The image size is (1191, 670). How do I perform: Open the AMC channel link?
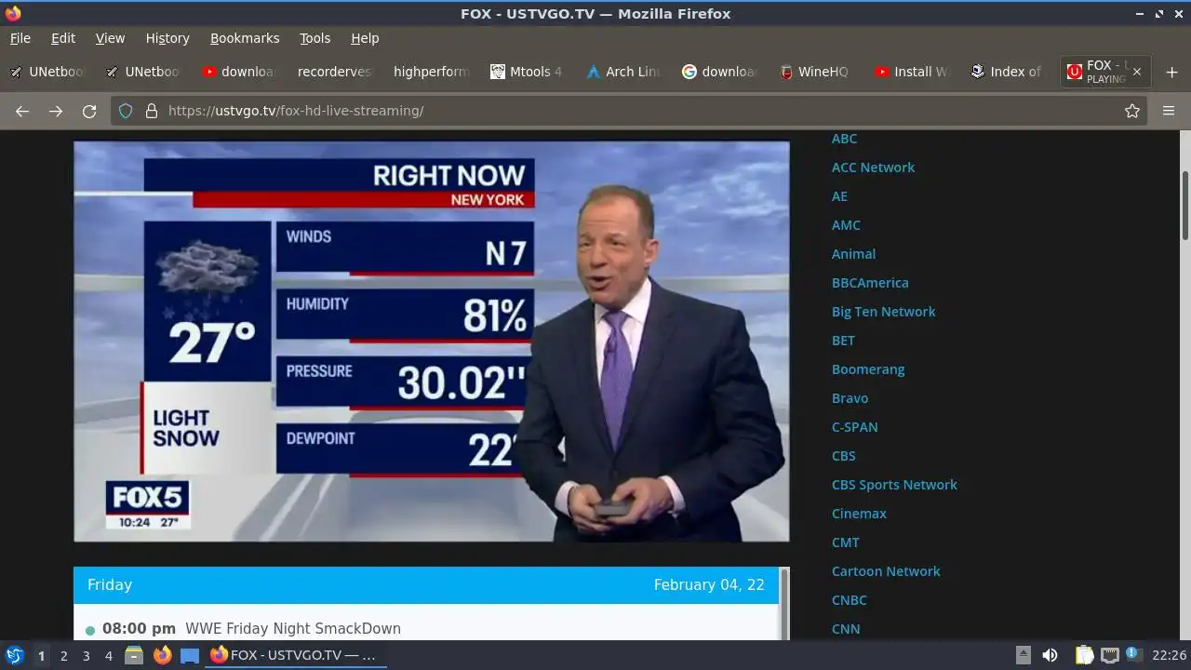coord(846,225)
